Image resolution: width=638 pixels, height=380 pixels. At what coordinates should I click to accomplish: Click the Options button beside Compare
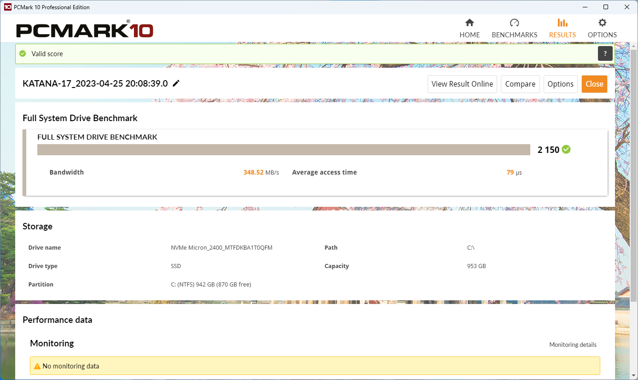coord(561,84)
